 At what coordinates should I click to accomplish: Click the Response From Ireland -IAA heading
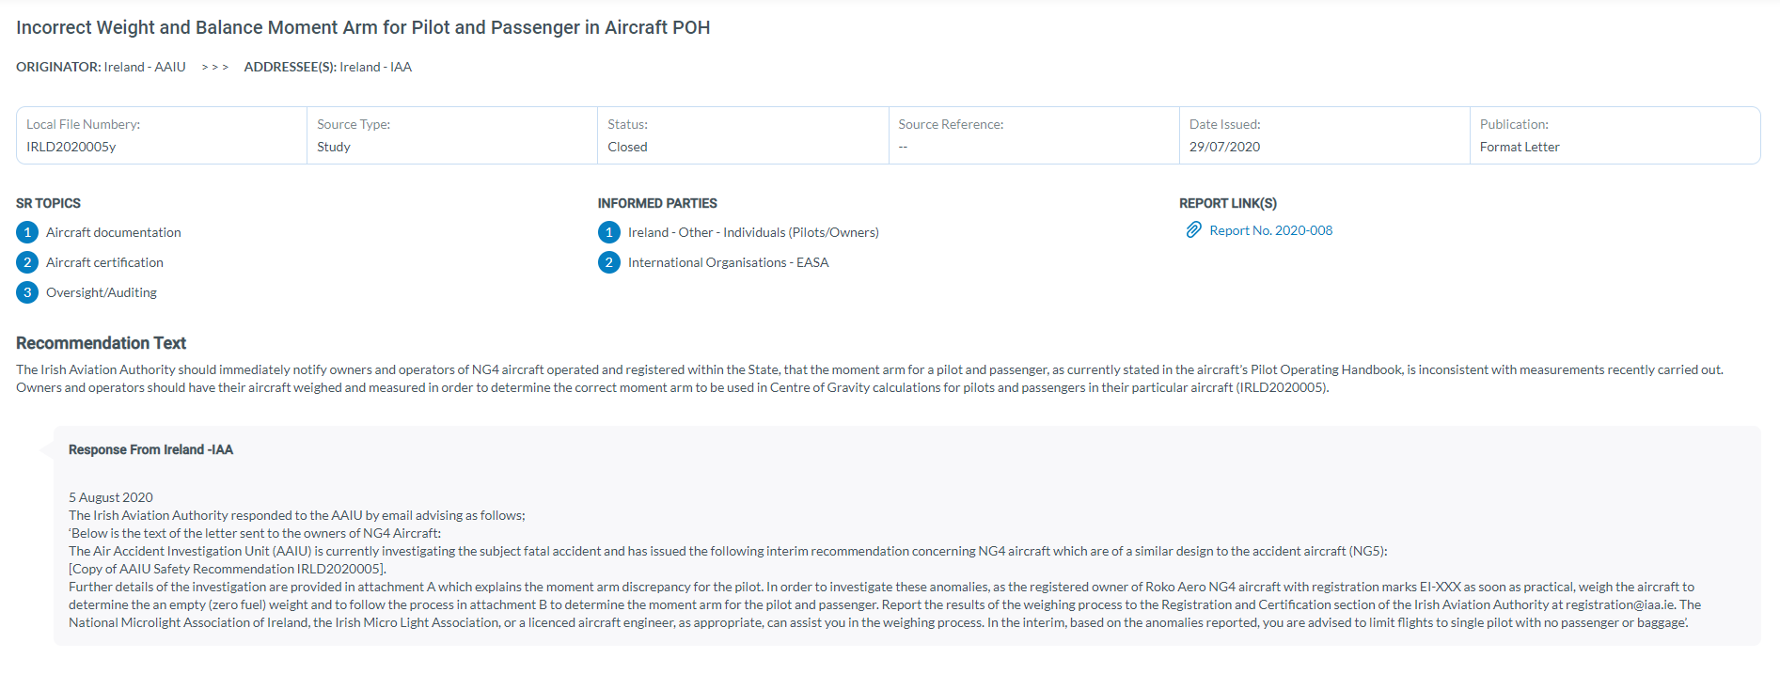[x=150, y=449]
